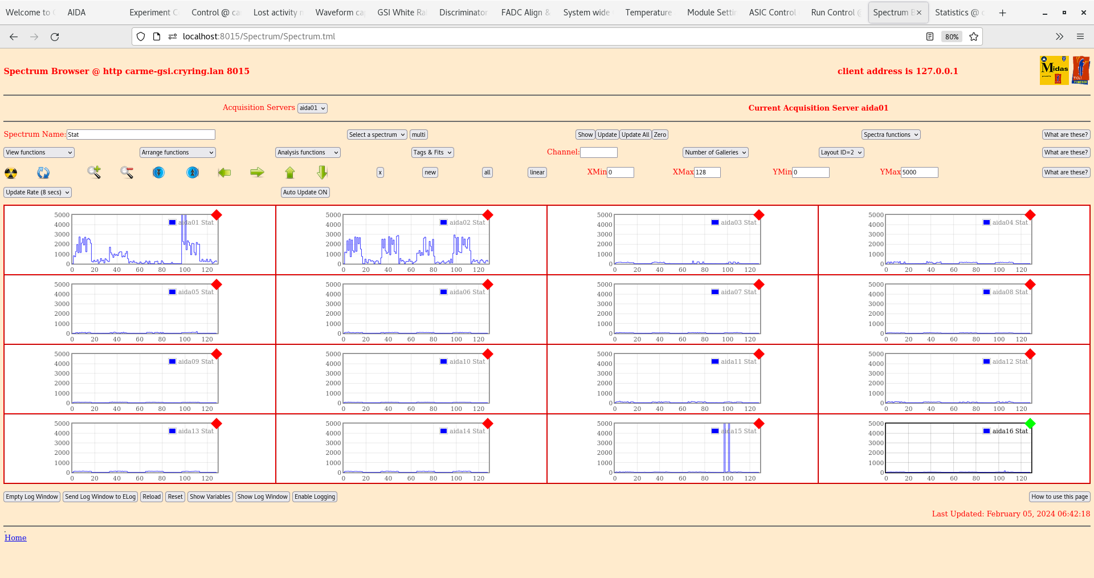Toggle the linear scale button
1094x578 pixels.
coord(537,173)
